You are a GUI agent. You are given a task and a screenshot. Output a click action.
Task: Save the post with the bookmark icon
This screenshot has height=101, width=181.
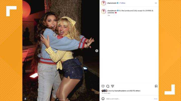pos(156,86)
